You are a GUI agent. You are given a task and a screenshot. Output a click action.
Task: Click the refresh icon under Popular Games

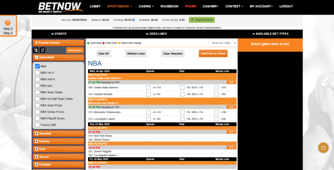[x=42, y=50]
